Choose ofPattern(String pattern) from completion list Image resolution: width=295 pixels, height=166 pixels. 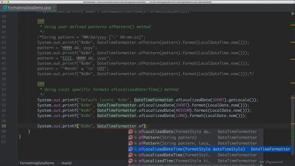[195, 137]
